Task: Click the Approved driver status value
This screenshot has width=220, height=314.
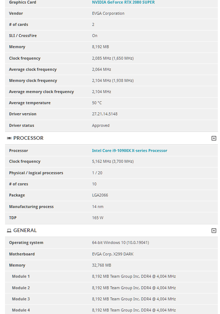Action: (x=101, y=125)
